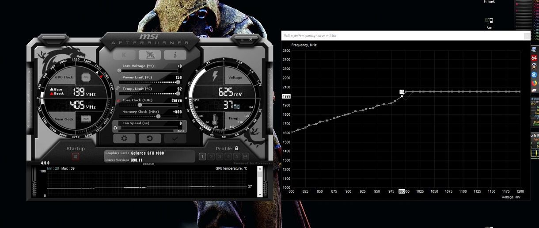Click the Kombustor K button
The height and width of the screenshot is (228, 539).
(125, 55)
